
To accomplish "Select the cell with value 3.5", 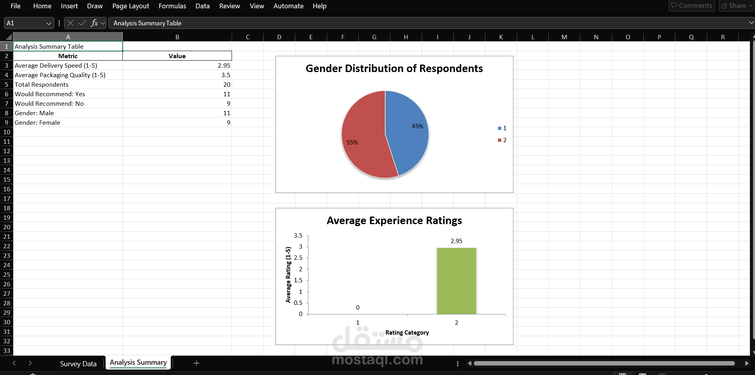I will (177, 75).
